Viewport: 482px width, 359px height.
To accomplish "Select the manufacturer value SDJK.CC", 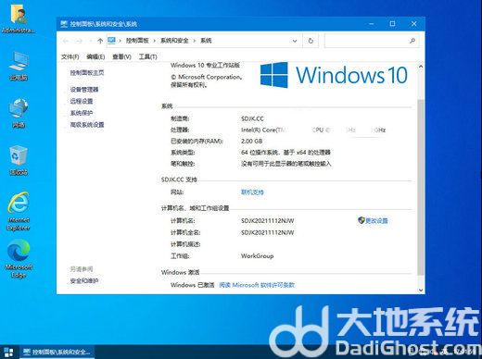I will point(252,118).
